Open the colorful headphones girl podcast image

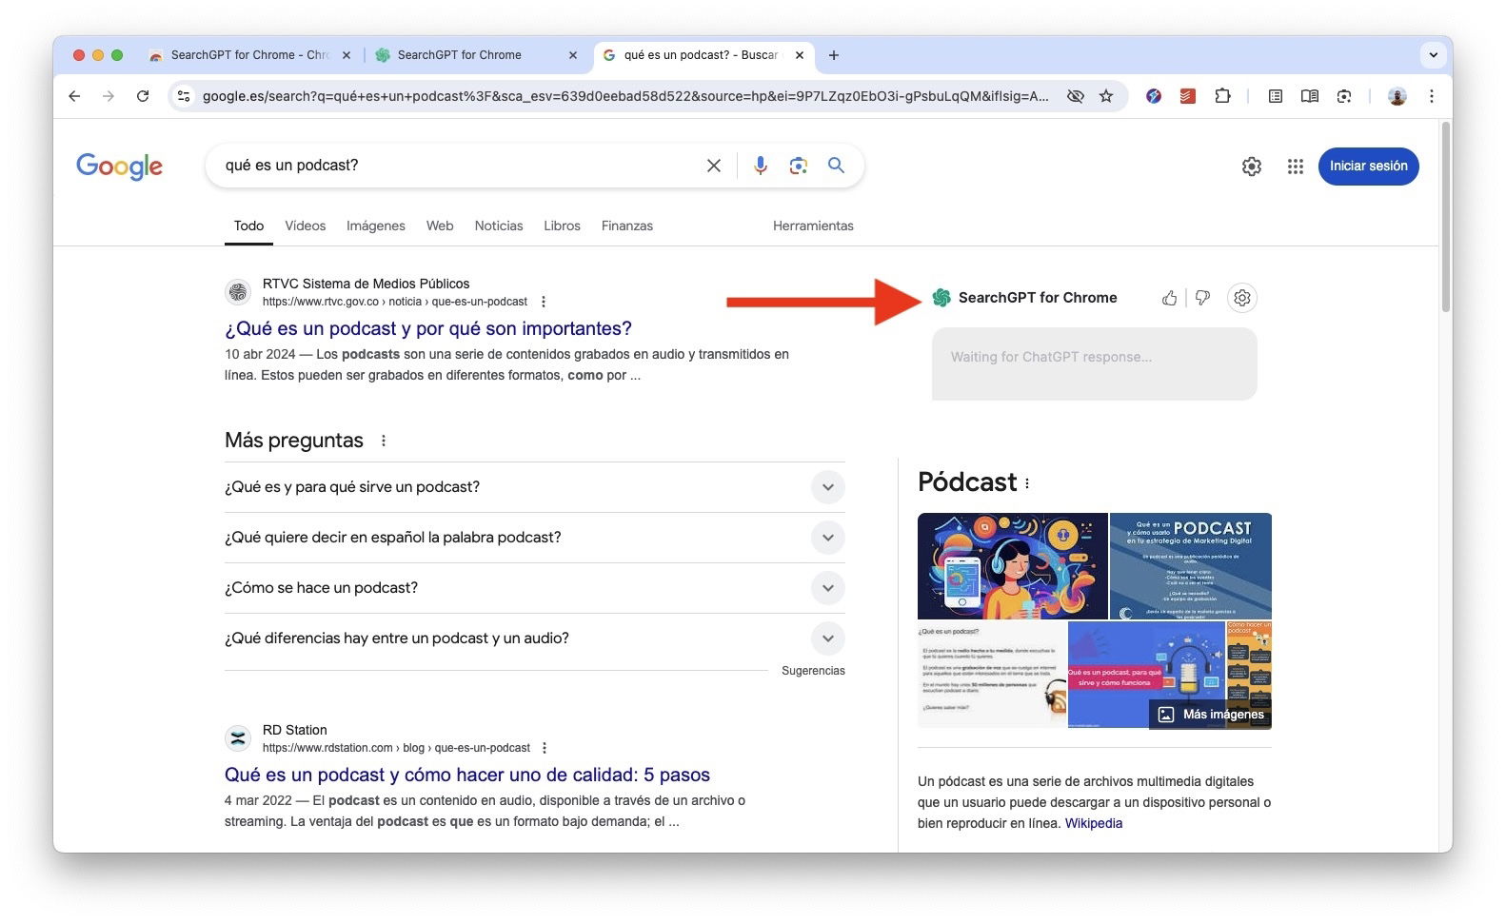pyautogui.click(x=1013, y=566)
